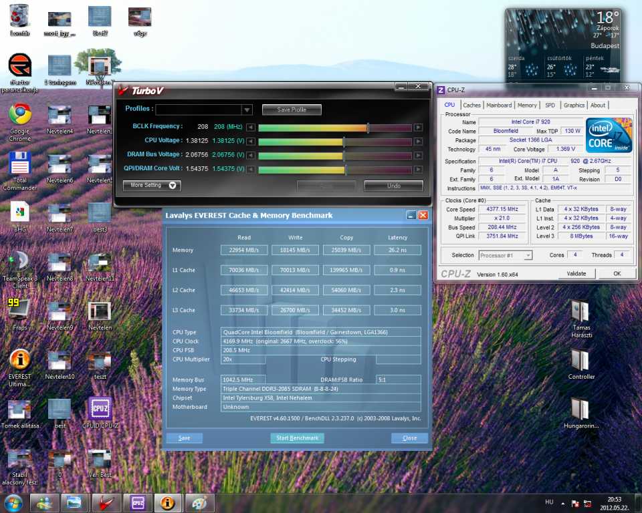Switch to the Caches tab in CPU-Z
The height and width of the screenshot is (513, 642).
pos(471,105)
